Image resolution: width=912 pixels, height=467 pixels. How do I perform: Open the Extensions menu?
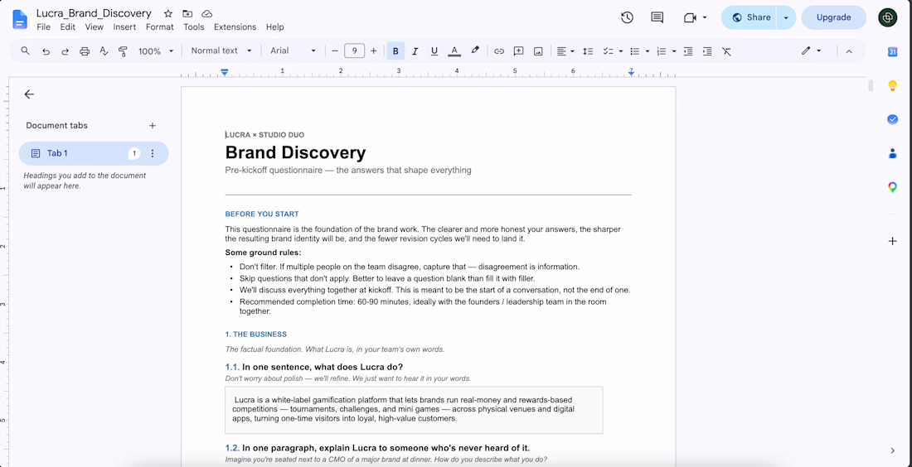click(235, 26)
